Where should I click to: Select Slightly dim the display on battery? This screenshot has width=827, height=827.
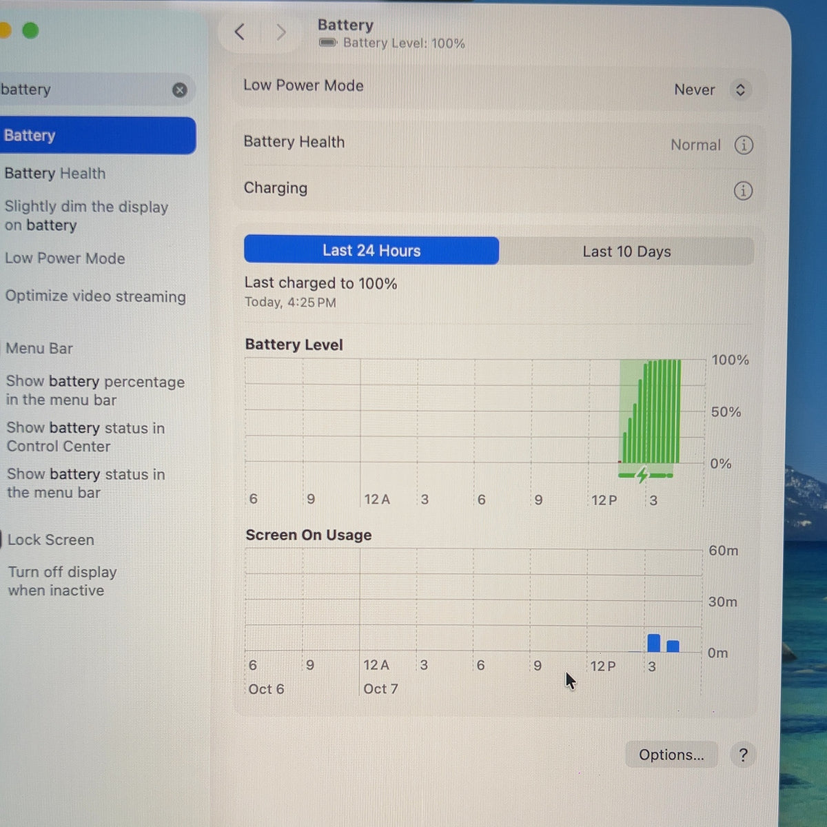click(86, 216)
